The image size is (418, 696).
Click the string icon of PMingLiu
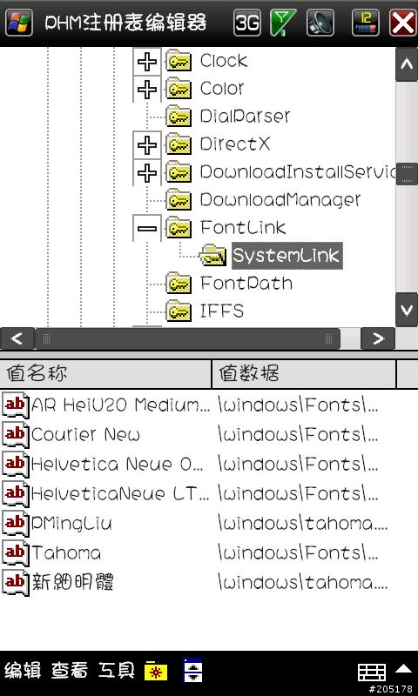pos(16,523)
